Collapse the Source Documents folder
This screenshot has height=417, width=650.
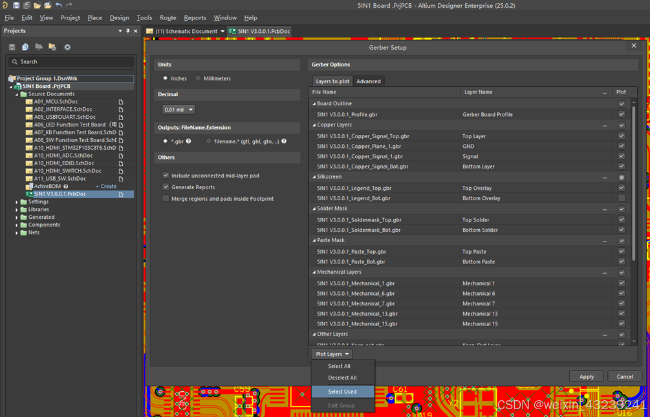(x=17, y=94)
